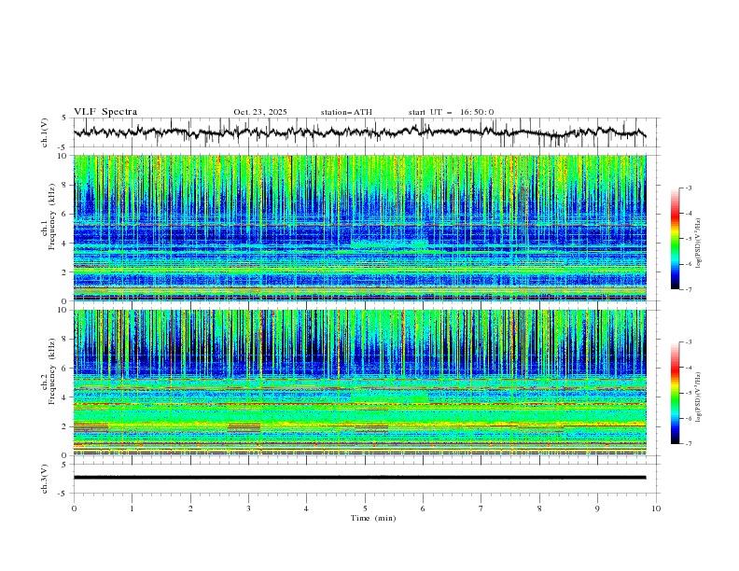Click the ch.2 colorbar log(PSD) label
Screen dimensions: 739x571
tap(700, 397)
